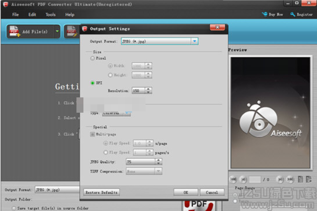This screenshot has height=211, width=317.
Task: Click the multi-page view icon
Action: click(309, 179)
